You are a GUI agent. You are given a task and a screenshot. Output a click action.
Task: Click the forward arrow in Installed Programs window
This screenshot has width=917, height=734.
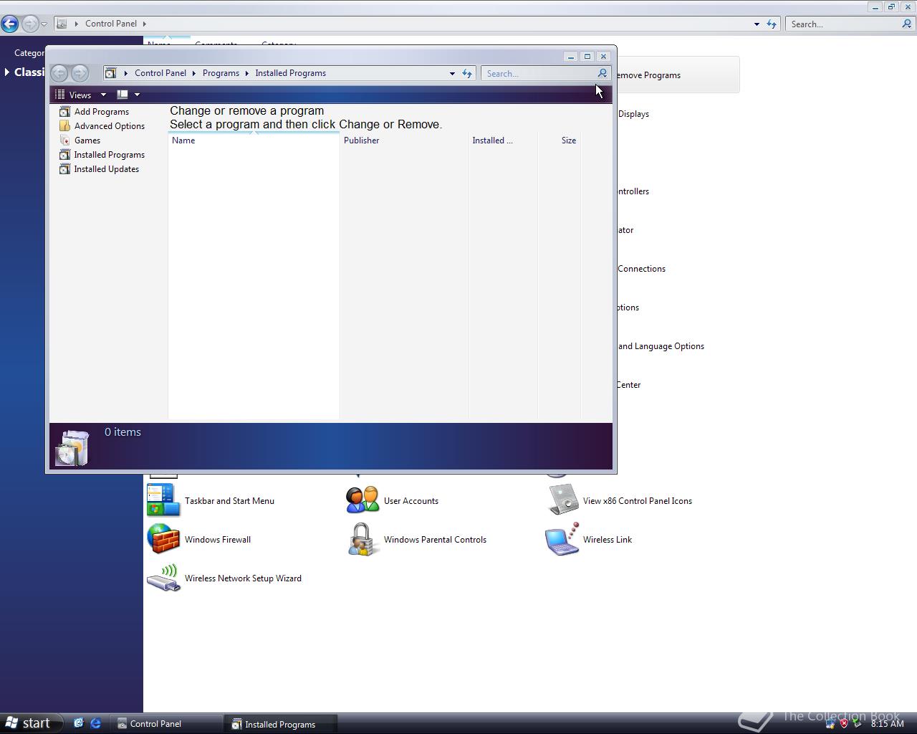tap(80, 73)
